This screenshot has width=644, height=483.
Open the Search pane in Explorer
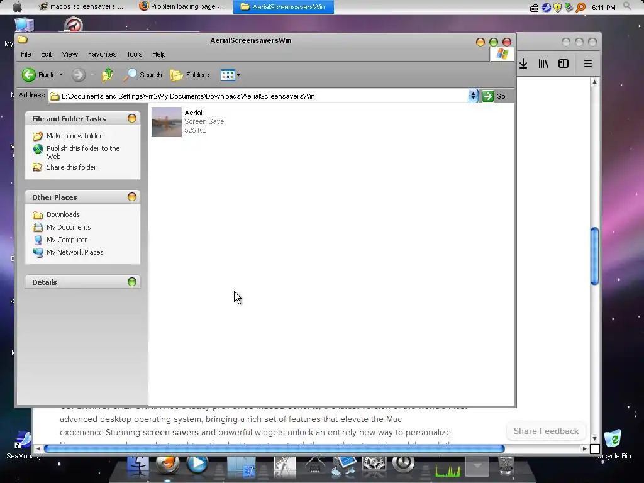click(143, 75)
